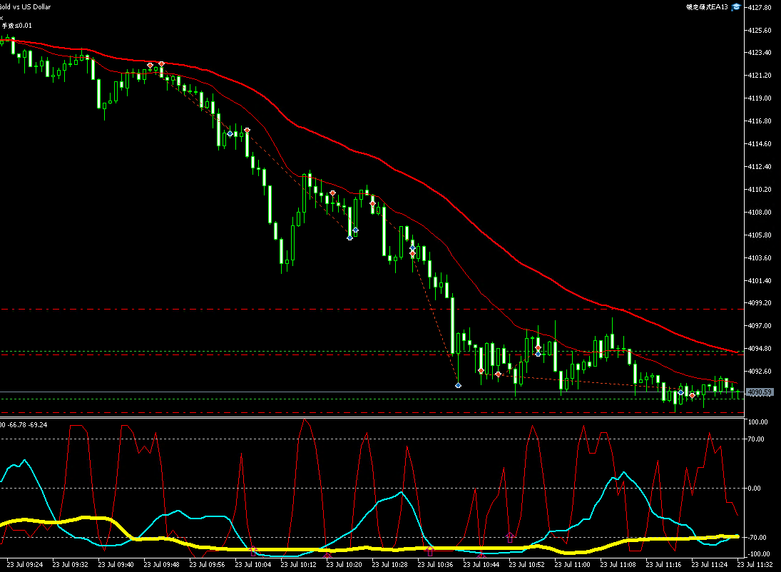Click the blue graduation cap EA icon
Viewport: 781px width, 572px height.
(x=736, y=7)
